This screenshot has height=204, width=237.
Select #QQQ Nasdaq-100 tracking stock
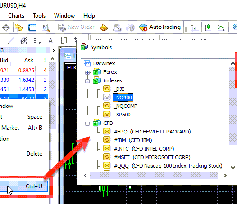168,166
